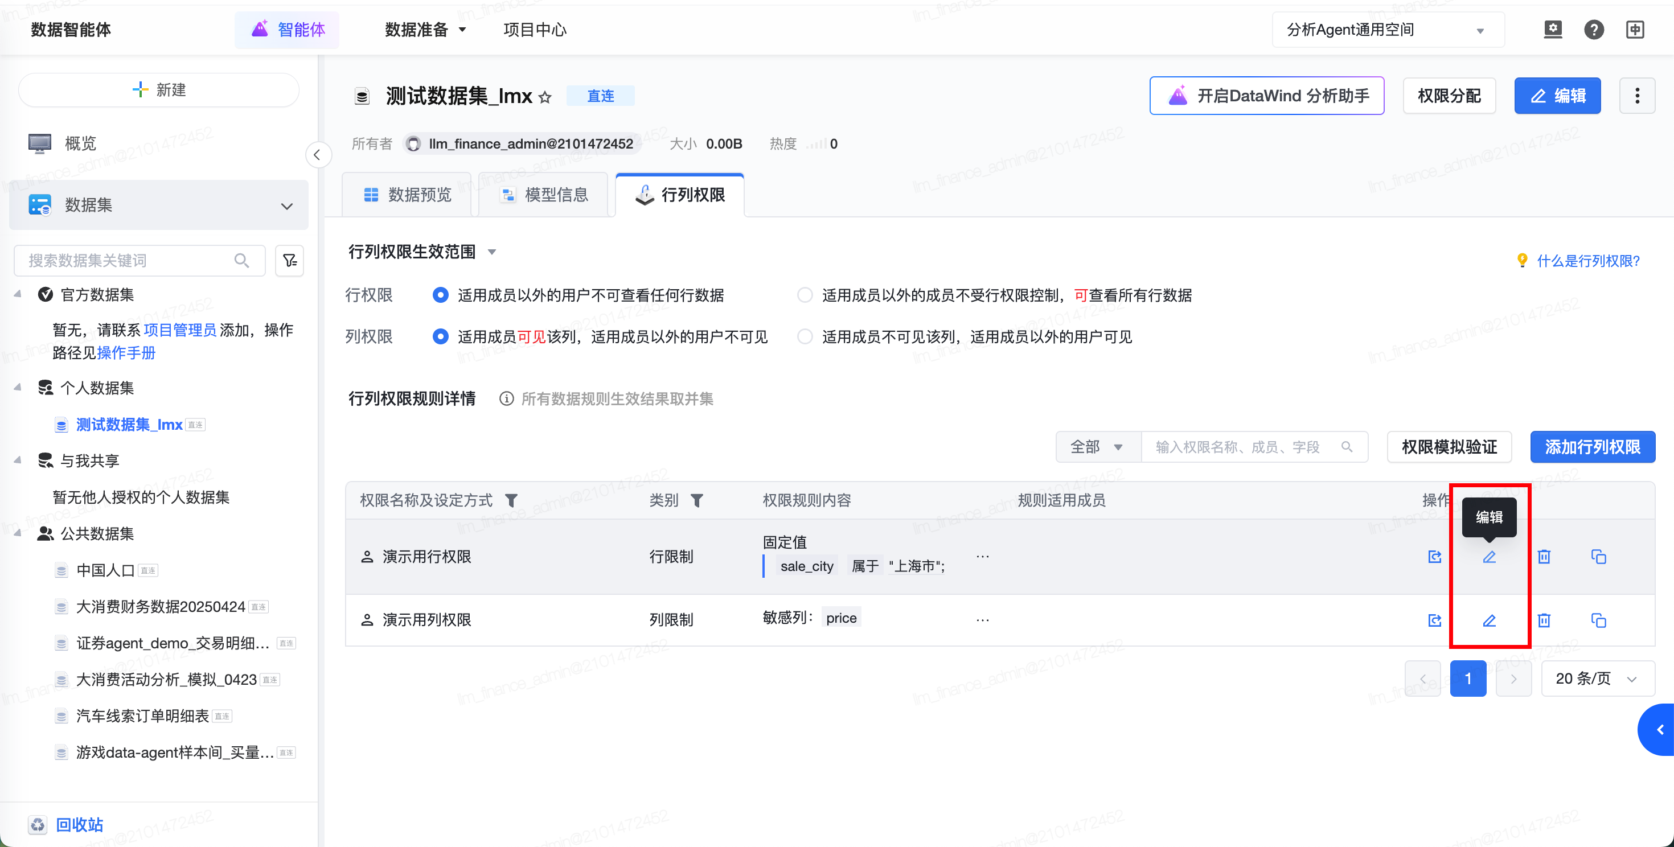
Task: Click the info icon next to 所有数据规则生效结果取并集
Action: [506, 399]
